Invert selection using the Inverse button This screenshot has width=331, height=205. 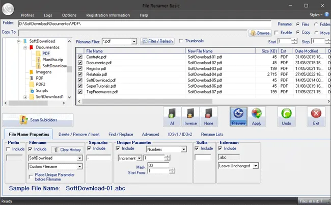pos(190,117)
